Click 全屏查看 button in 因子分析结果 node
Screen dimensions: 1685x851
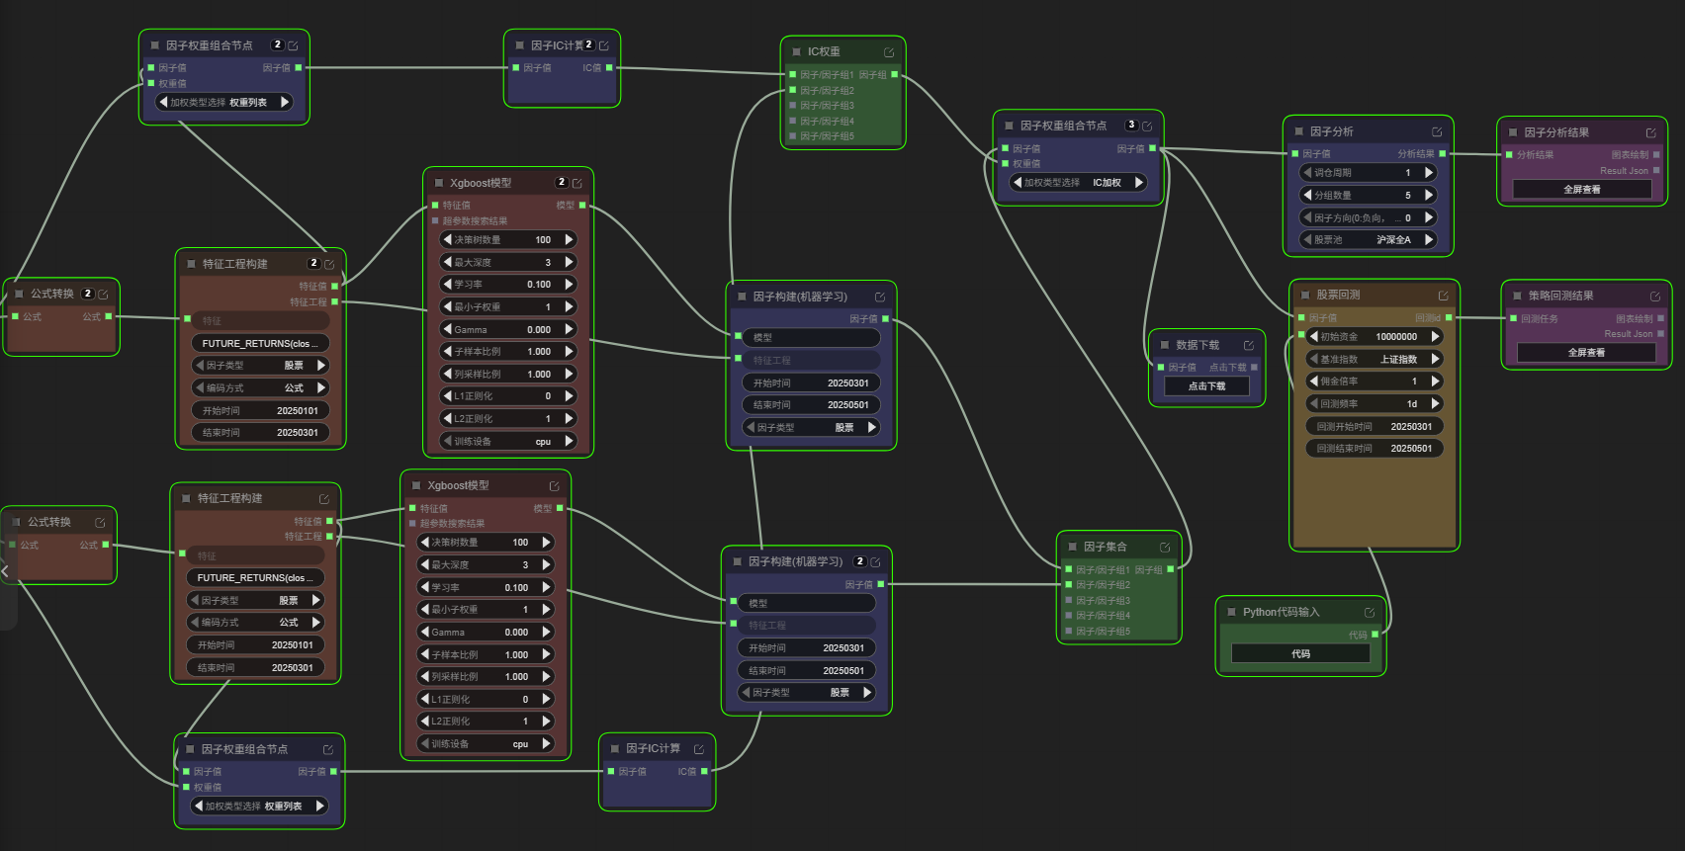click(1581, 190)
